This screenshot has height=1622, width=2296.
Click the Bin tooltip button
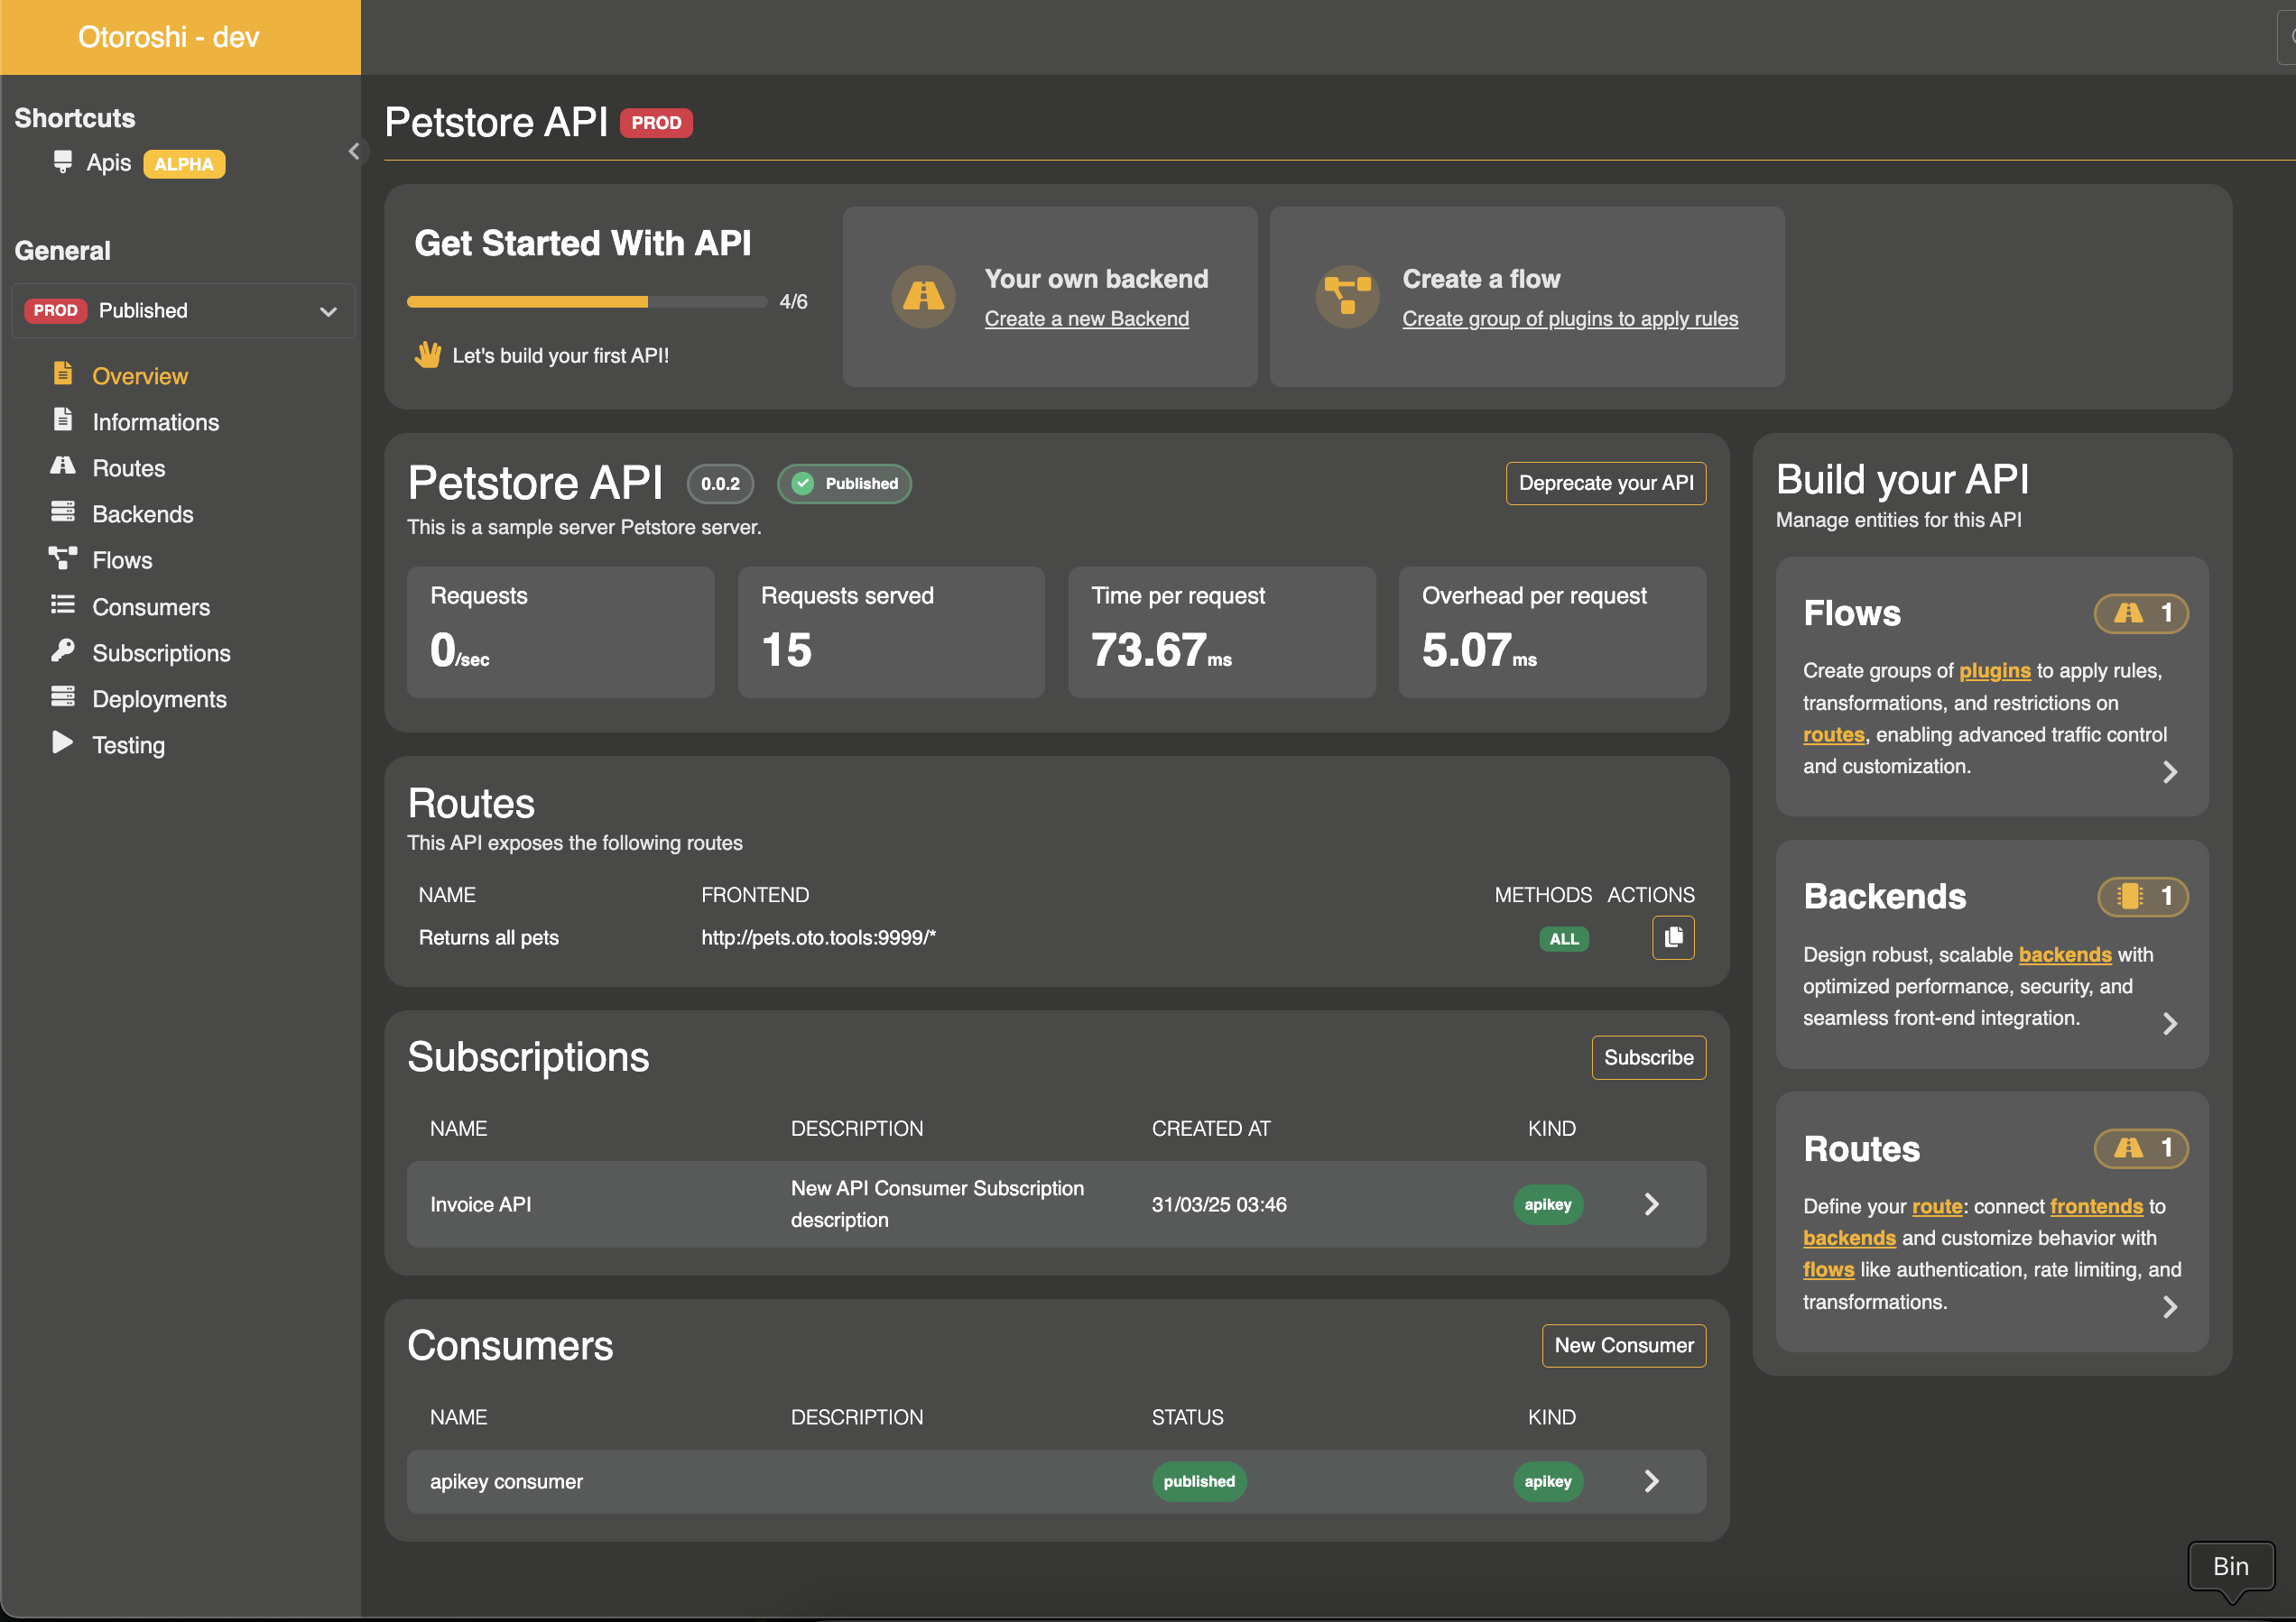[x=2230, y=1566]
